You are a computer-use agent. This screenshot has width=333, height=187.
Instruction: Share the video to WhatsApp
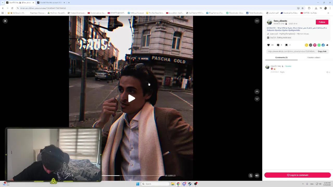[x=319, y=45]
